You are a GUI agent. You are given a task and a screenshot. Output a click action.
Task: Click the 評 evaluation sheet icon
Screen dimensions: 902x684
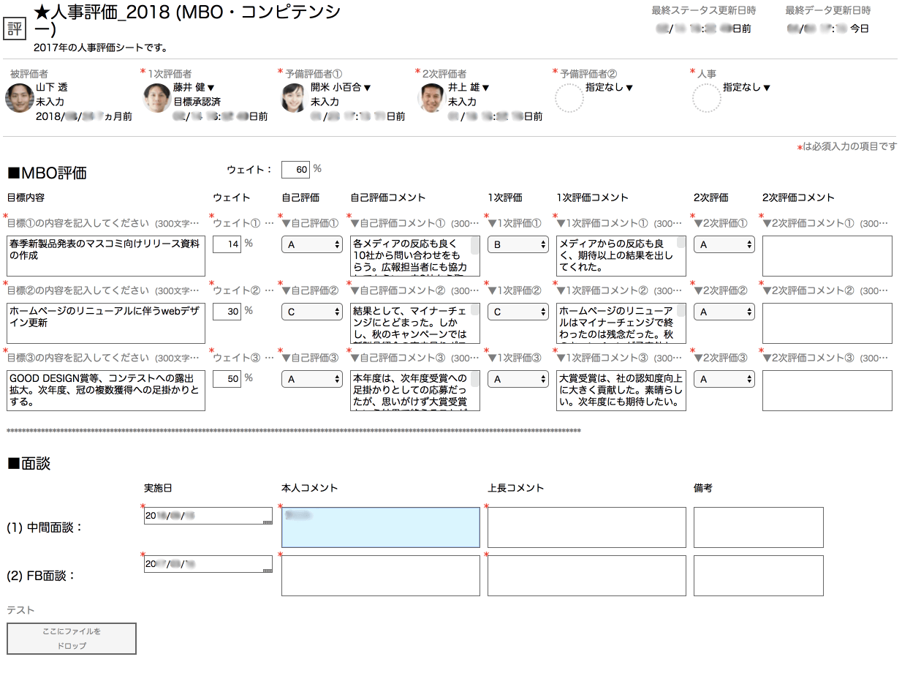(x=15, y=29)
